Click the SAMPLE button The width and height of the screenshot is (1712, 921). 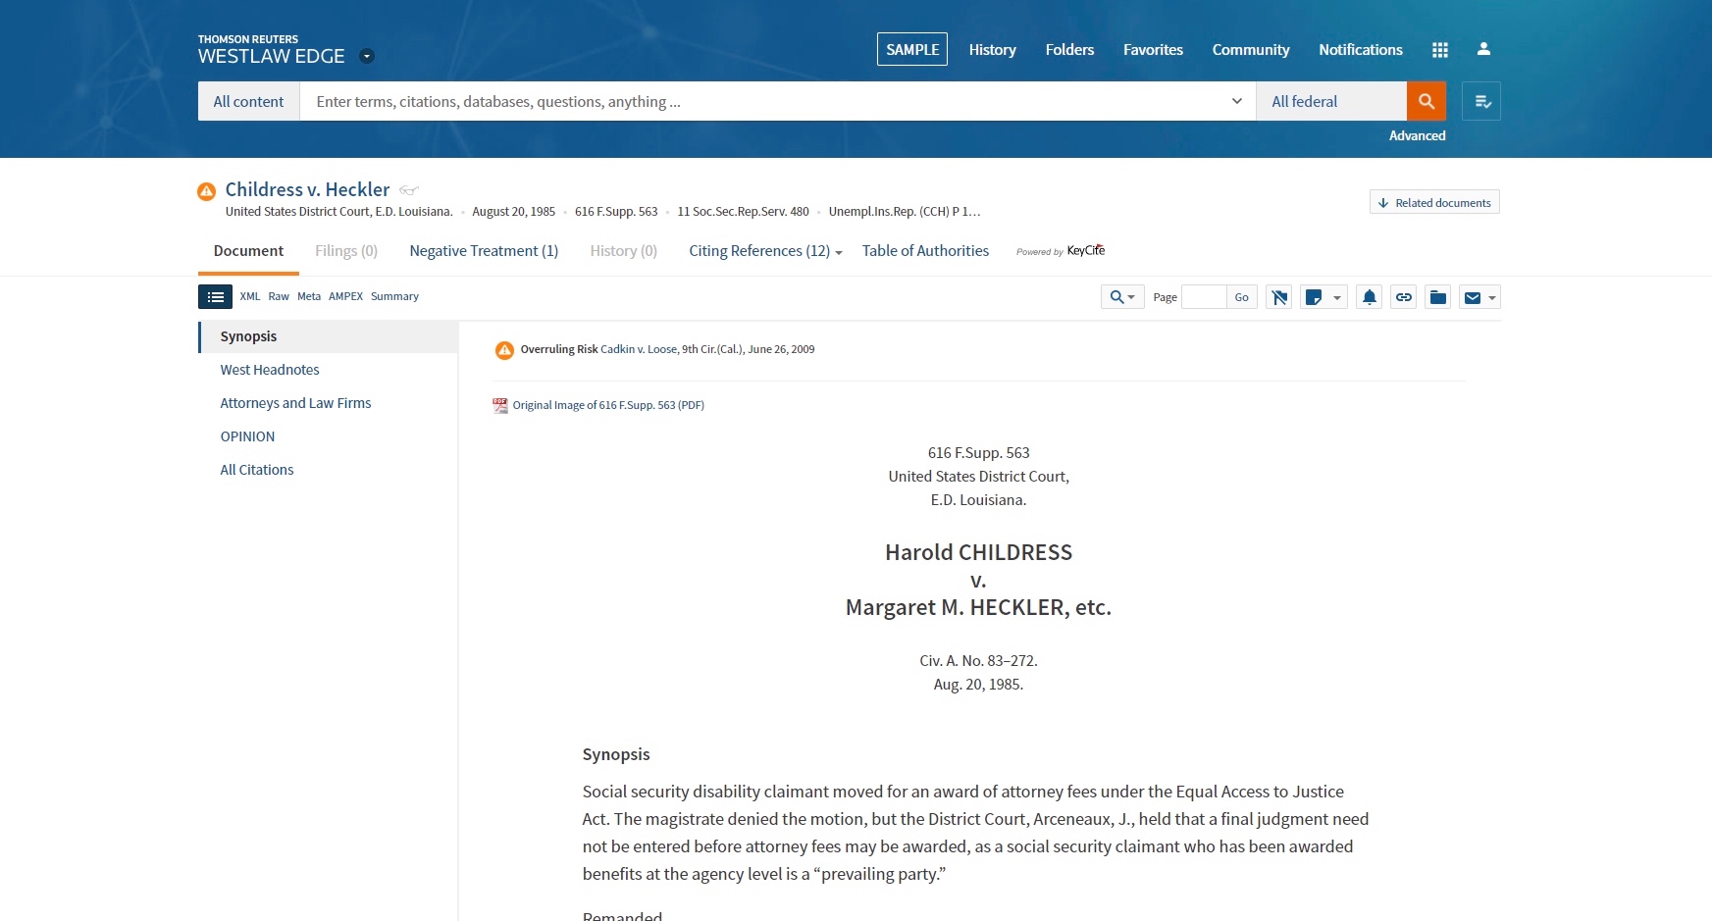[912, 49]
